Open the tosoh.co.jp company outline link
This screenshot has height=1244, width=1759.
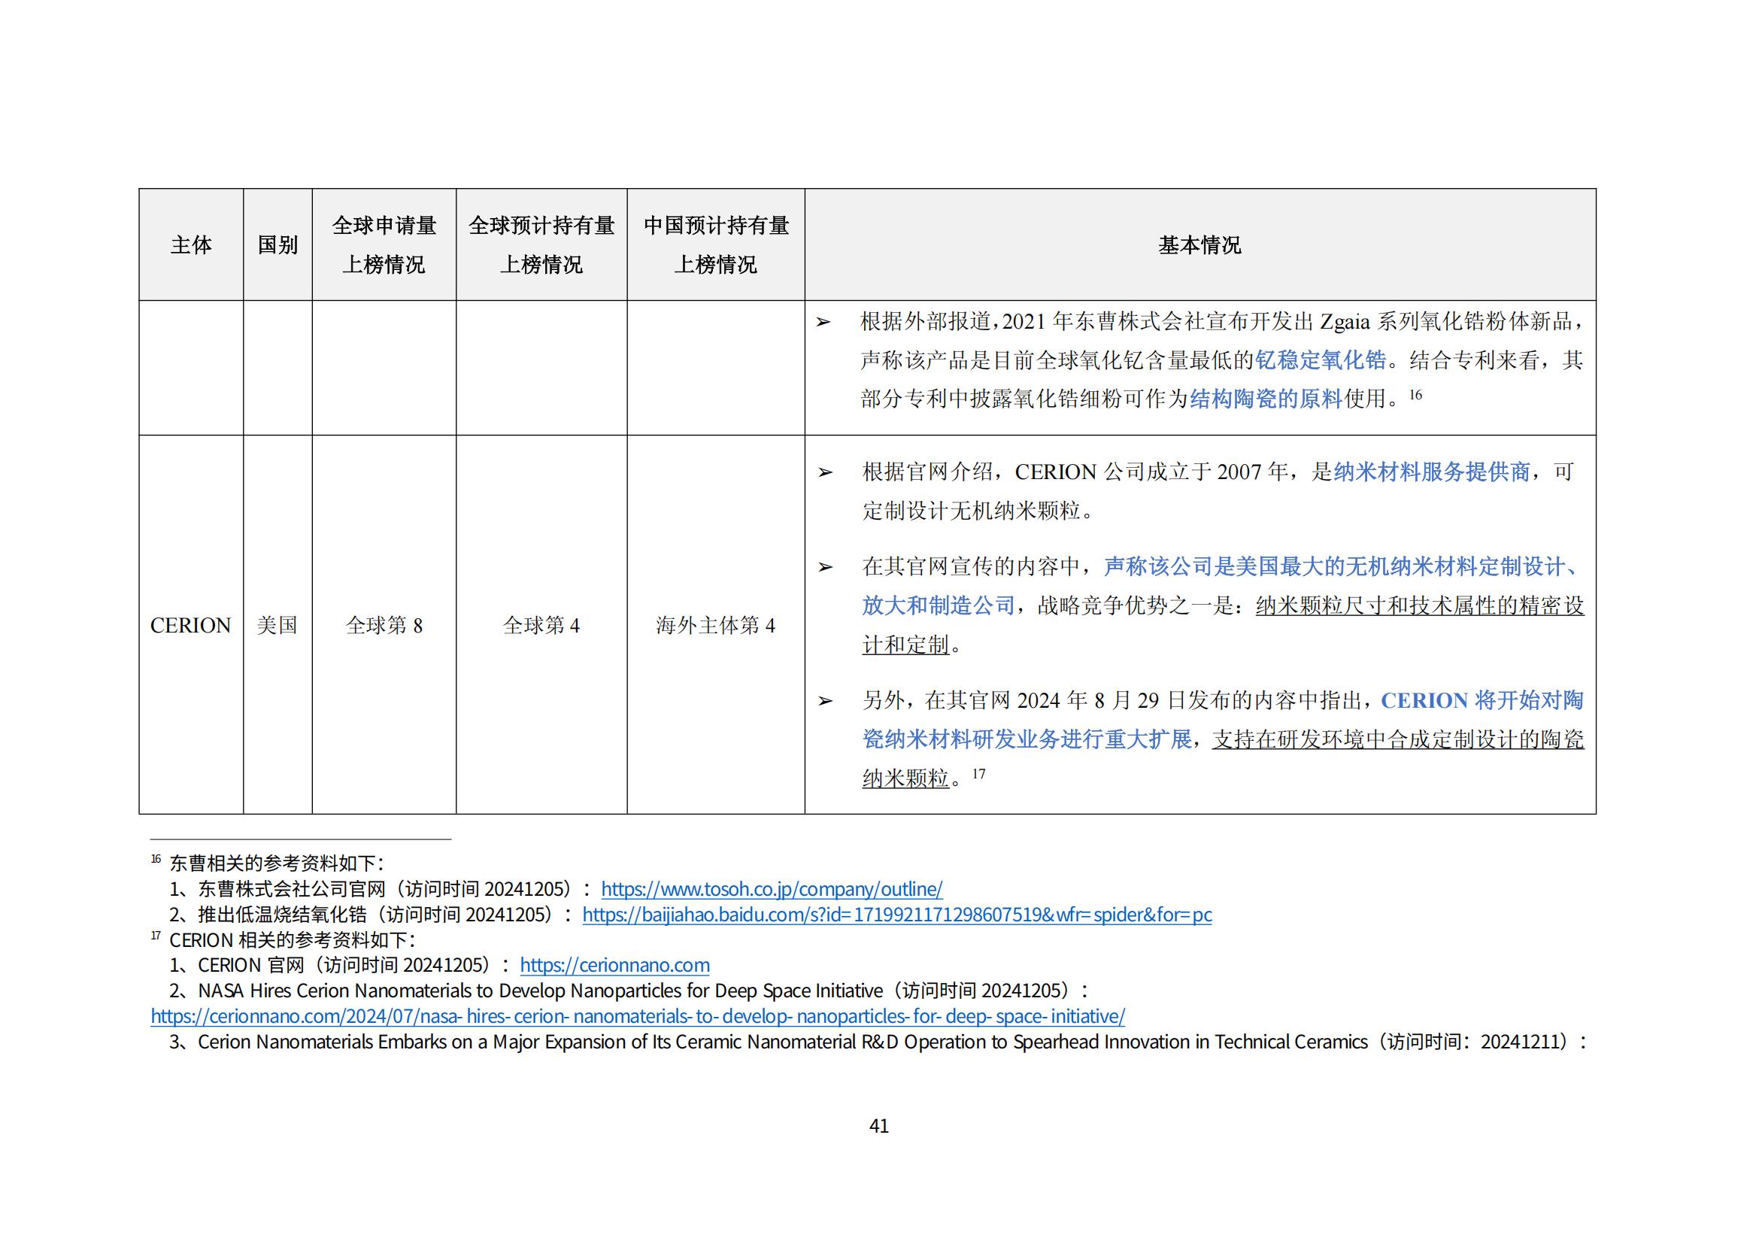click(x=772, y=889)
